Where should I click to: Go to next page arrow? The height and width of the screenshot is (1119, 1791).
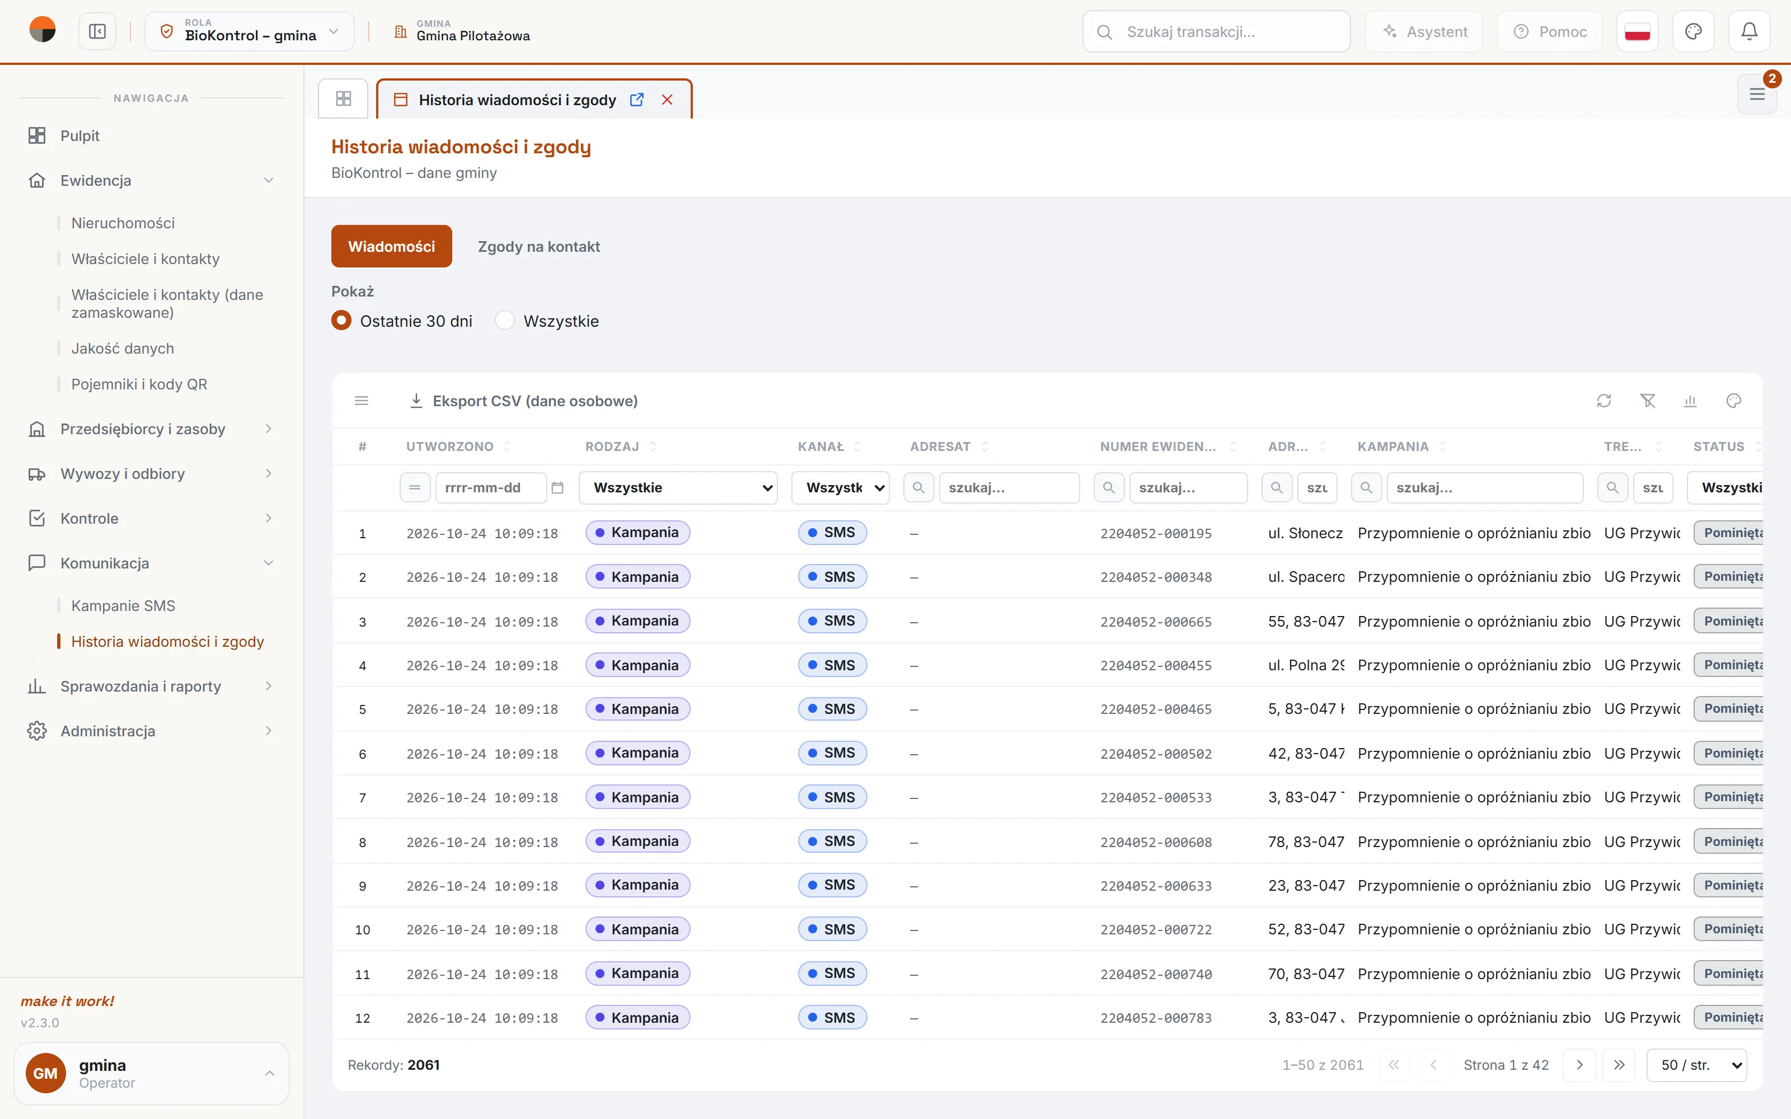[x=1579, y=1064]
